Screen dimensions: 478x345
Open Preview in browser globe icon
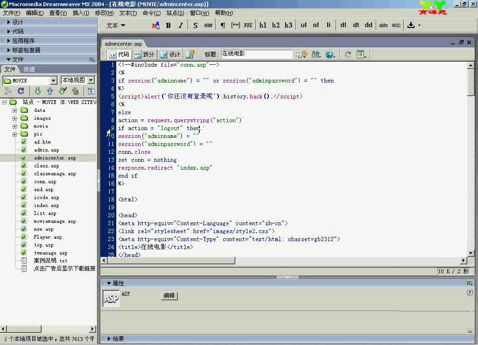[x=330, y=55]
